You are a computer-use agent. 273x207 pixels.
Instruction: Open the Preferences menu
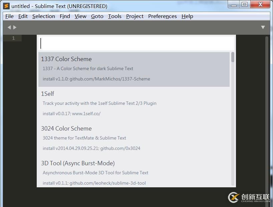[163, 16]
